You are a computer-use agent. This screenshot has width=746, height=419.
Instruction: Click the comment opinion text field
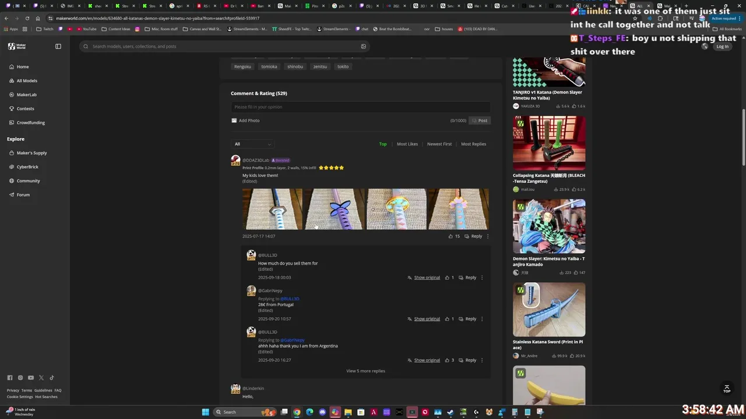tap(361, 107)
